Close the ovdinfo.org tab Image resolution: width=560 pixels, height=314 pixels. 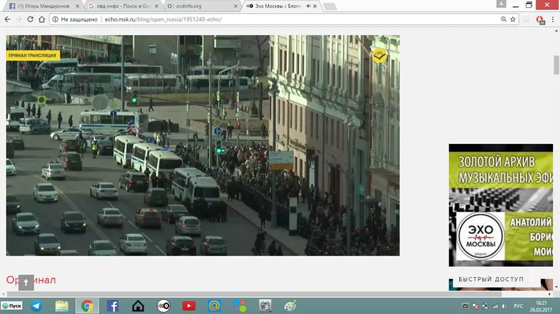[235, 6]
